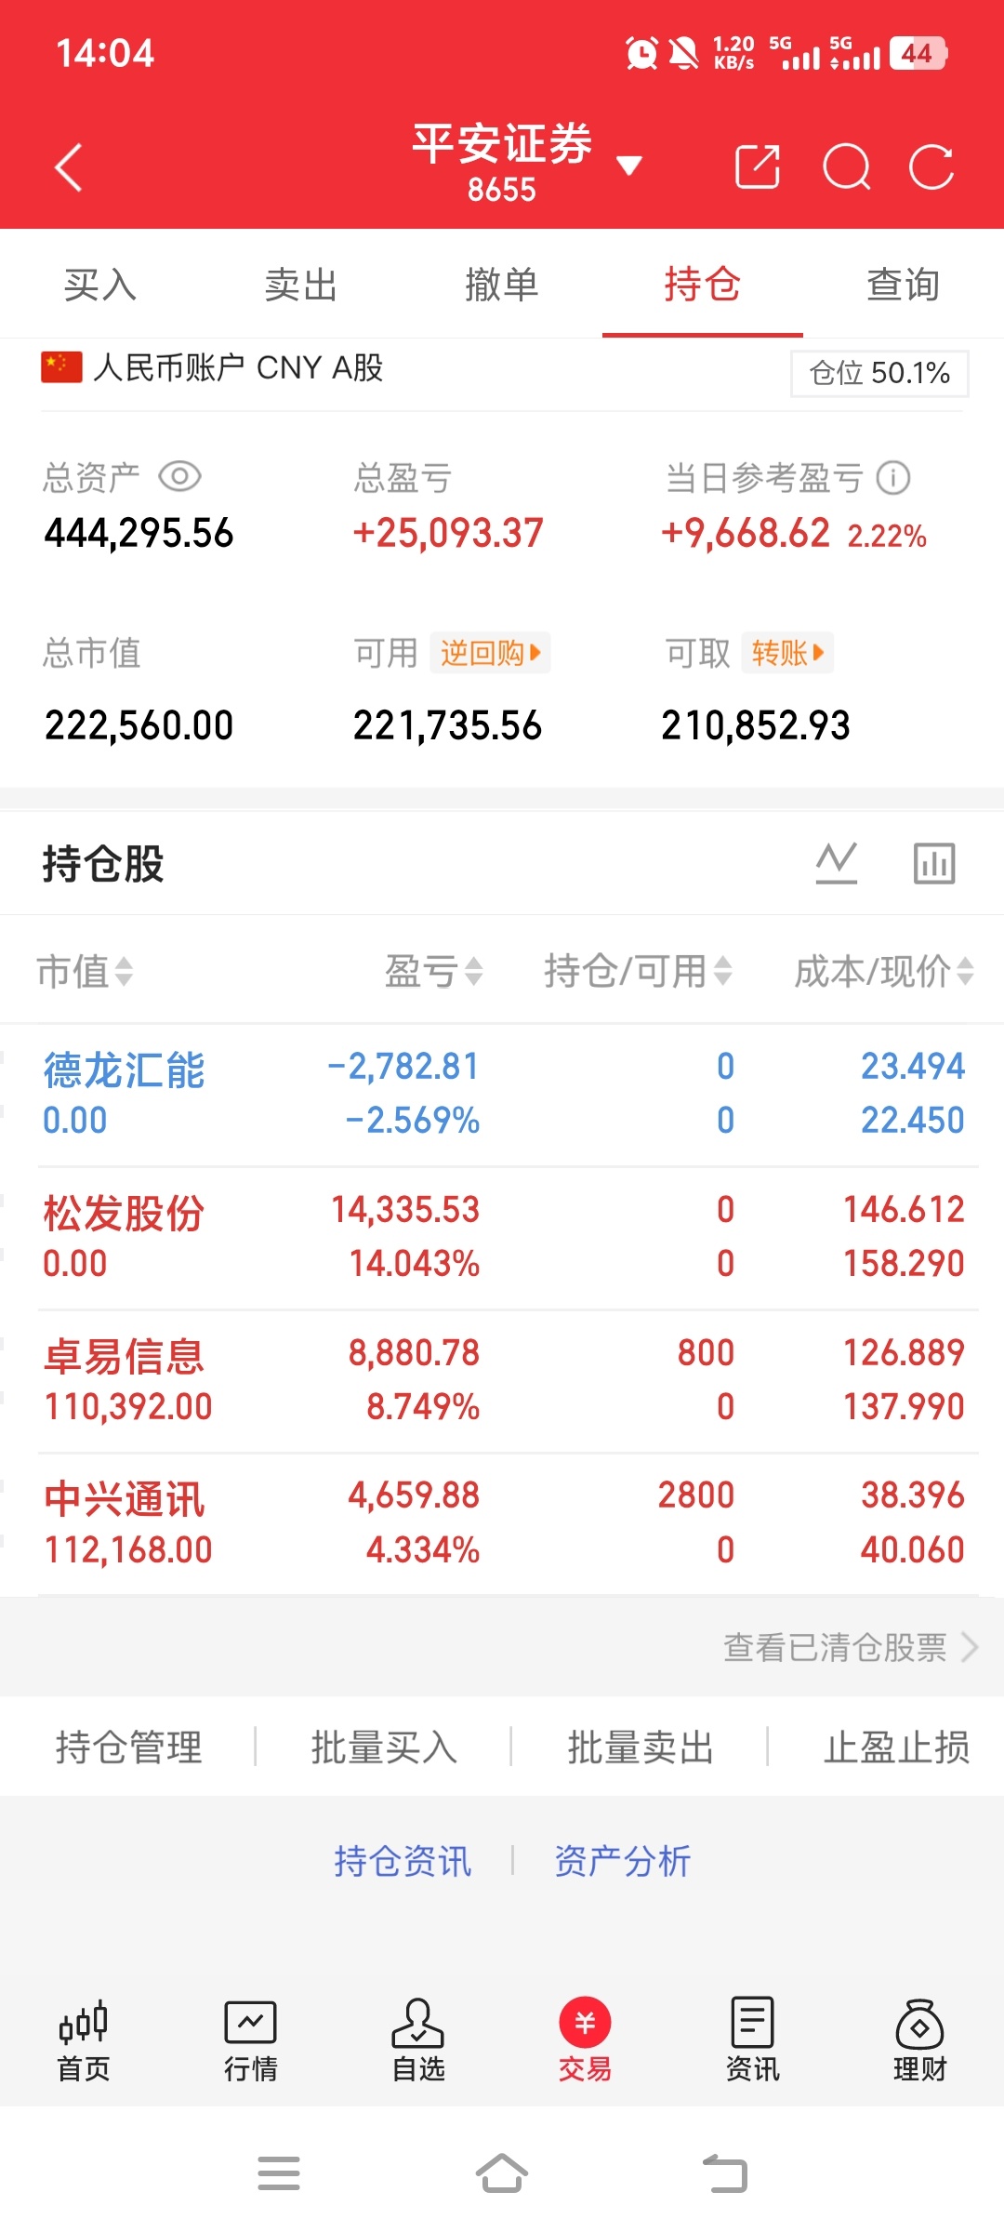The height and width of the screenshot is (2232, 1004).
Task: Sort by 成本/现价 column header
Action: click(x=884, y=972)
